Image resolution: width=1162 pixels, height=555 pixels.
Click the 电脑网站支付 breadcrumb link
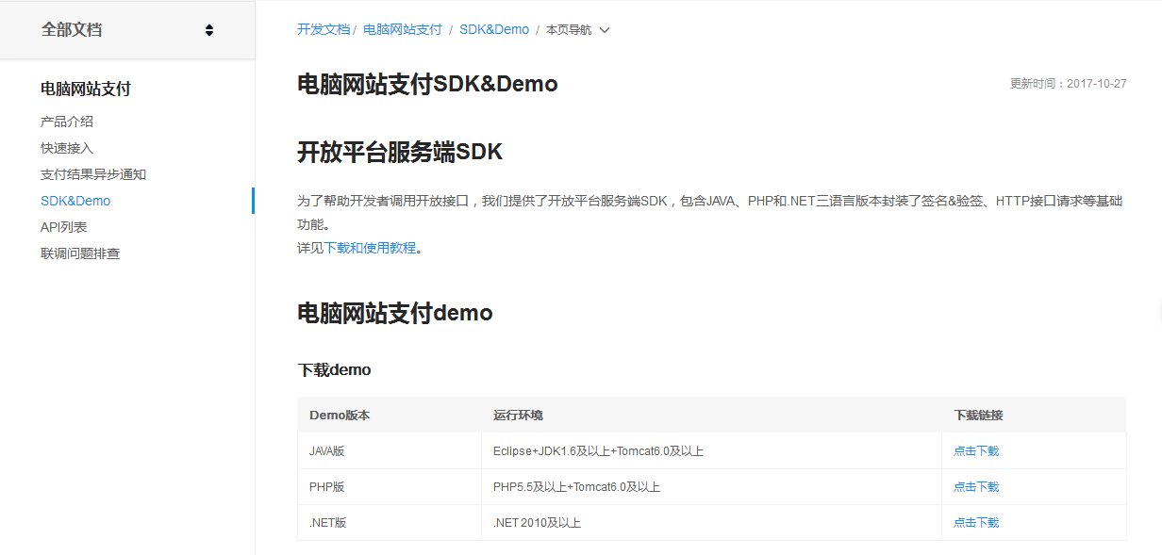(403, 29)
